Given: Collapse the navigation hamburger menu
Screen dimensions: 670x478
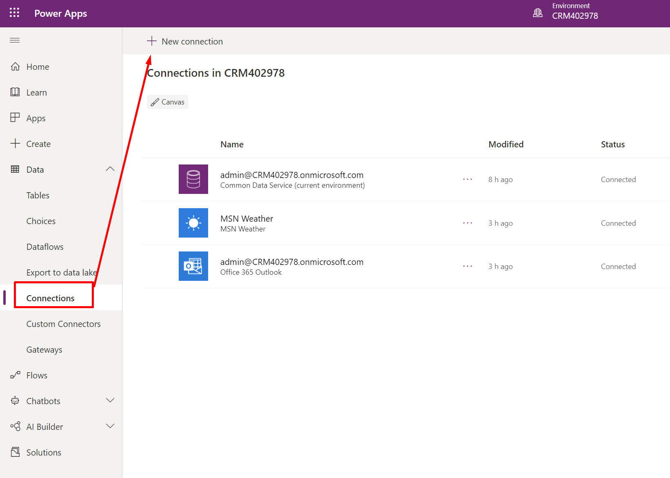Looking at the screenshot, I should coord(15,40).
